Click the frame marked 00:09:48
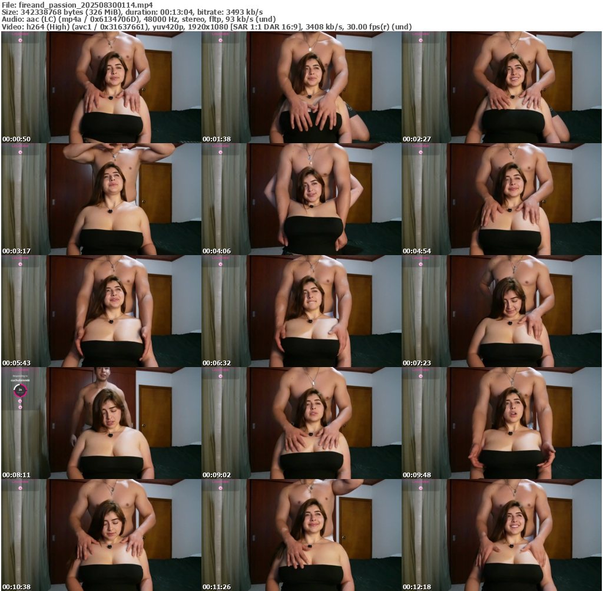This screenshot has width=603, height=591. (x=502, y=423)
